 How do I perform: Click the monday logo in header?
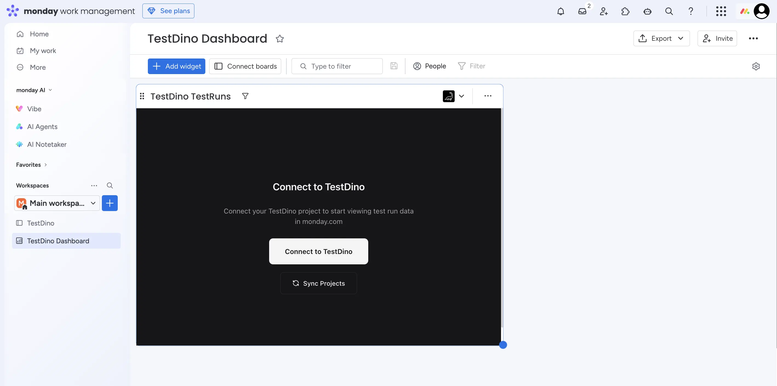pyautogui.click(x=13, y=11)
